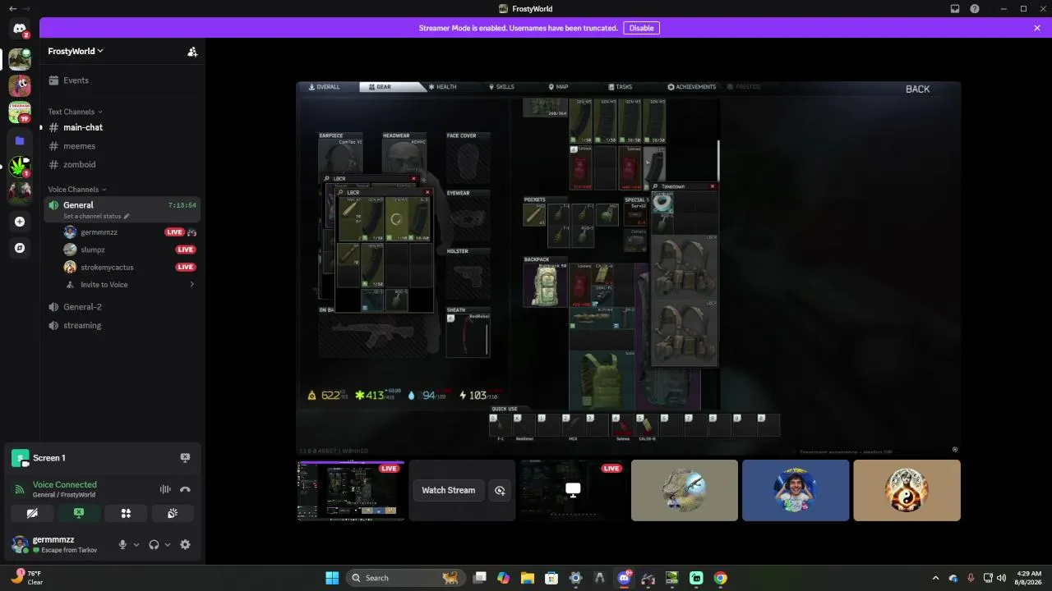Open Discord direct messages home icon

click(x=20, y=29)
